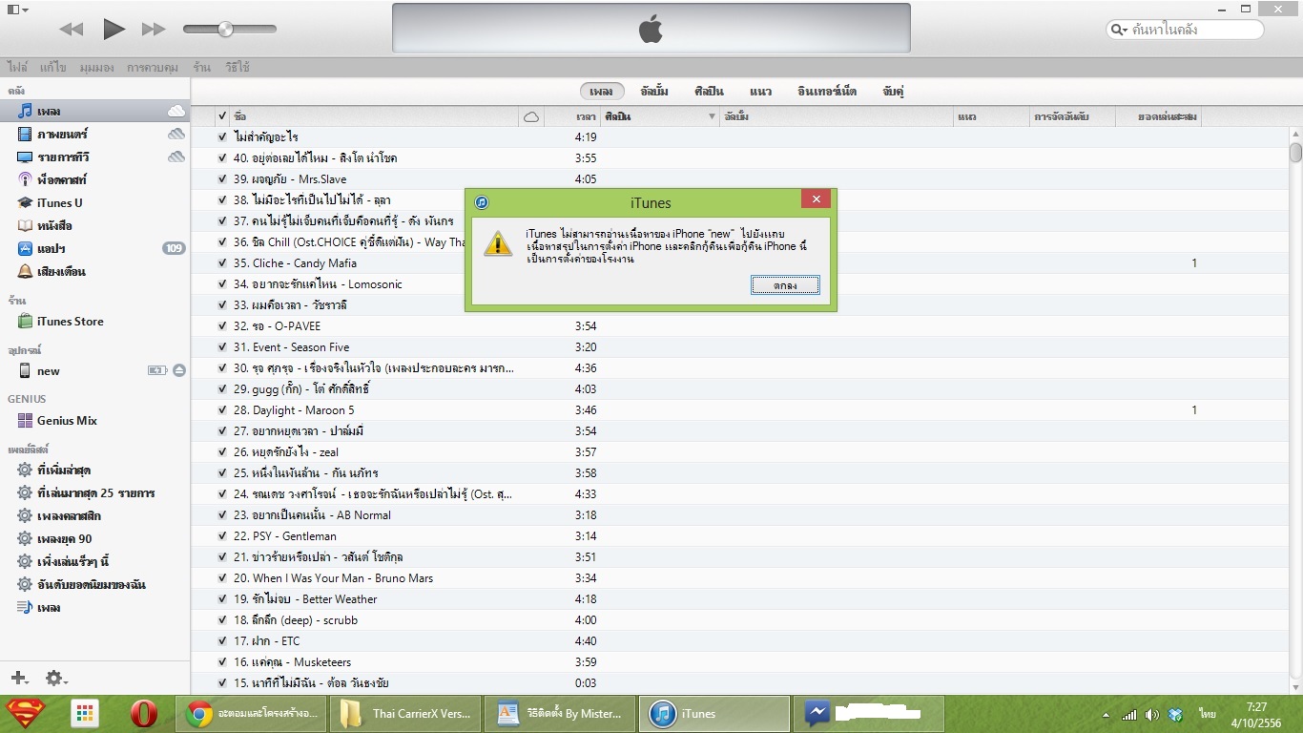Open เพลง playlist under เพลย์ลิสต์ section
This screenshot has height=733, width=1303.
pyautogui.click(x=49, y=607)
